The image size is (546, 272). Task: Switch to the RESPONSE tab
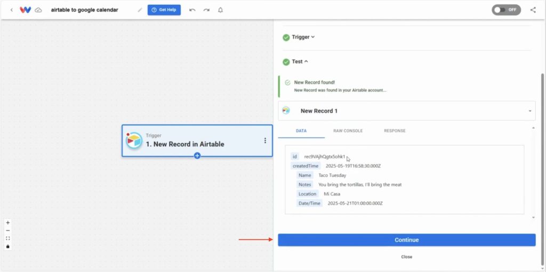(395, 131)
